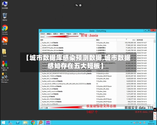Viewport: 157px width, 125px height.
Task: Select hydee_tth_3.mdf.baxia in the results
Action: coord(50,79)
